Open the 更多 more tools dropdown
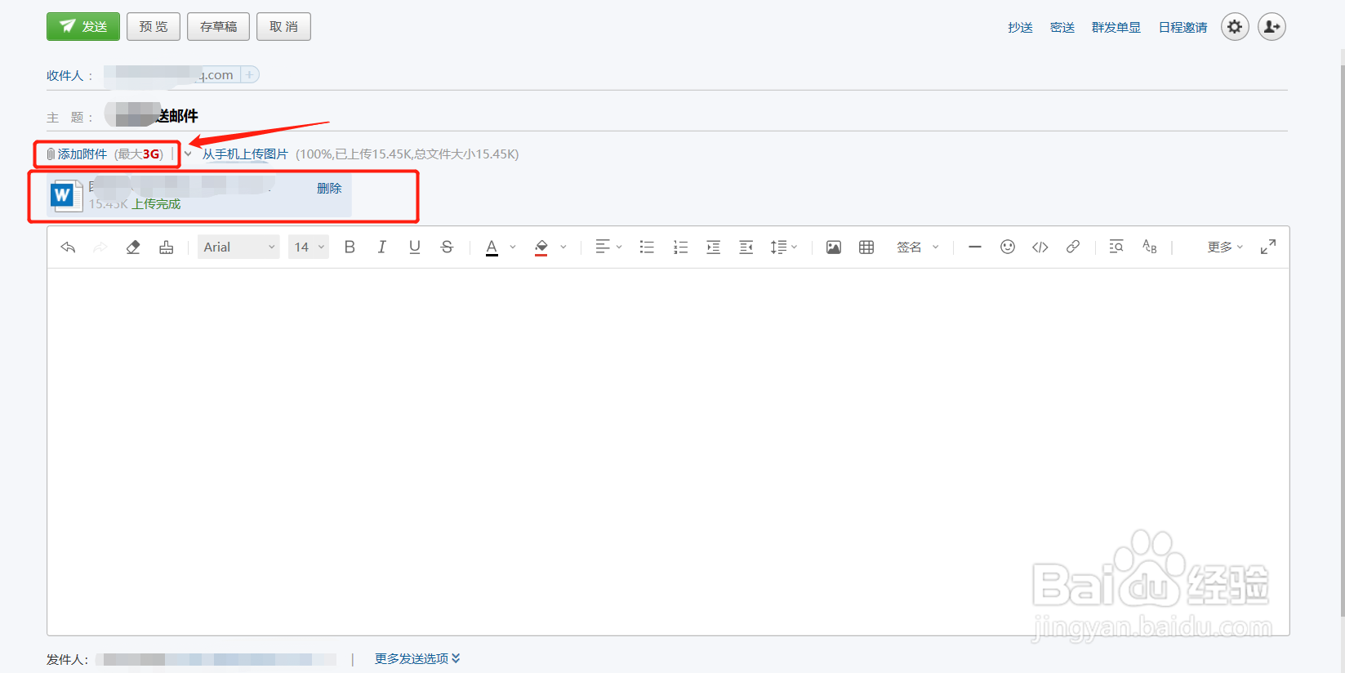This screenshot has height=673, width=1345. [1225, 247]
